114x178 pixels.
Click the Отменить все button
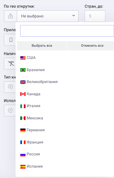coord(90,45)
